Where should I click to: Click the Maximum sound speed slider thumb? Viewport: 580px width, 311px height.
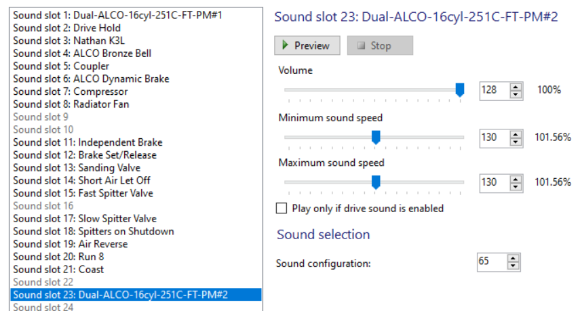click(x=376, y=182)
